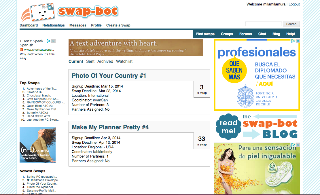This screenshot has height=195, width=320.
Task: Open the (n-1) couture ad image
Action: click(x=37, y=145)
